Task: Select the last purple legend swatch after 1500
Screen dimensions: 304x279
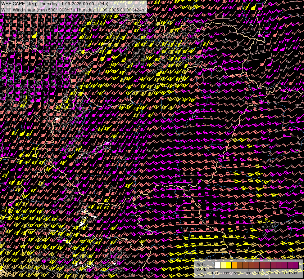Action: [x=296, y=265]
